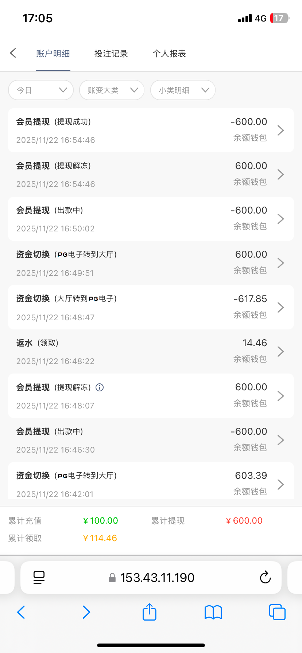This screenshot has height=653, width=302.
Task: Open Safari bookmarks icon
Action: click(x=213, y=612)
